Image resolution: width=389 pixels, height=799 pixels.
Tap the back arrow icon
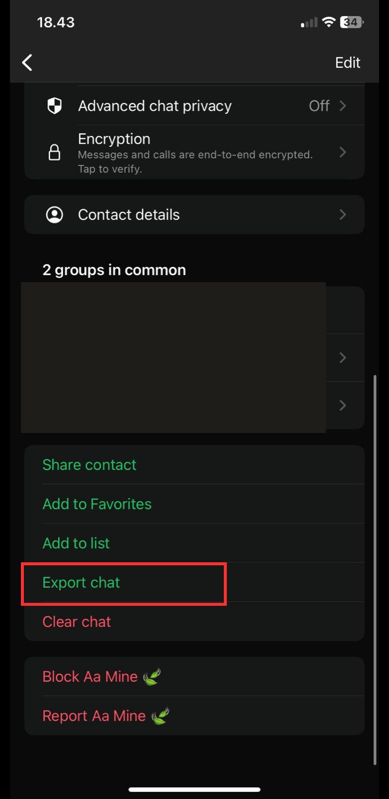pyautogui.click(x=27, y=62)
